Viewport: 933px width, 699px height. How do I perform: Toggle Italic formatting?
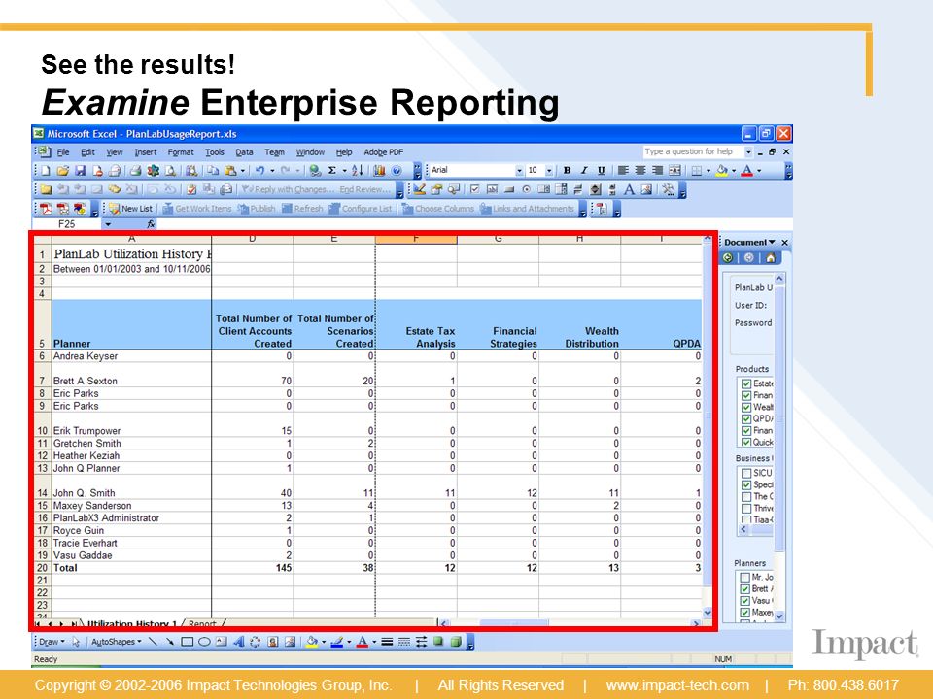(584, 171)
